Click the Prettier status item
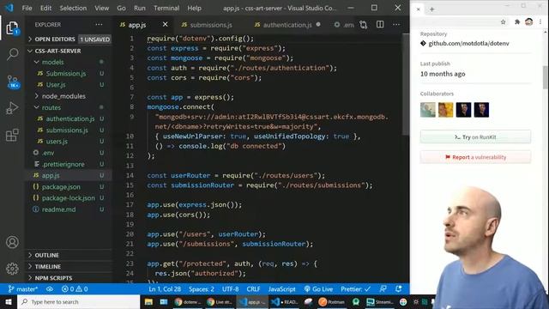Viewport: 549px width, 309px height. [355, 289]
